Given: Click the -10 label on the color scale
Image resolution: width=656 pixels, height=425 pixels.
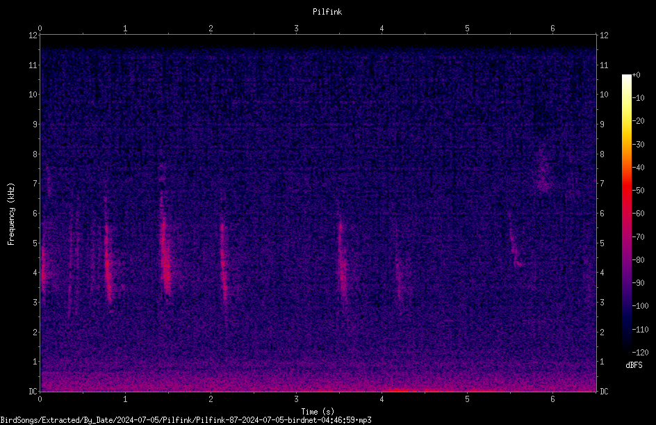Looking at the screenshot, I should click(x=638, y=98).
